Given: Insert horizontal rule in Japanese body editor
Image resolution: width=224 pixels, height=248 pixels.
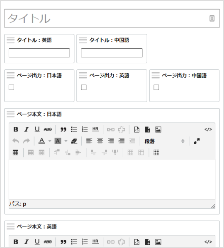Looking at the screenshot, I should tap(95, 129).
